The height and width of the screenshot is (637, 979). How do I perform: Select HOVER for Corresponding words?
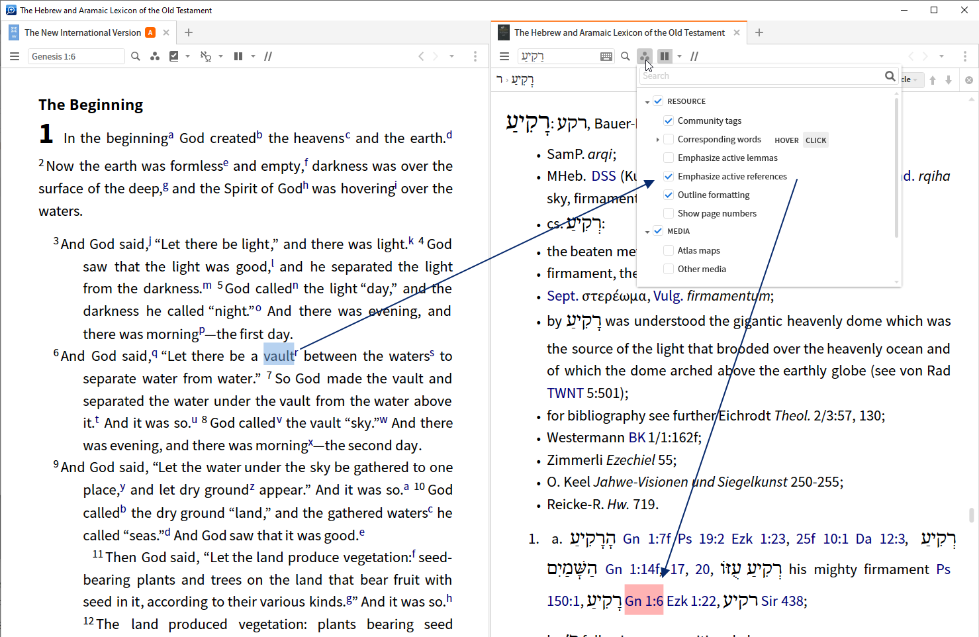pyautogui.click(x=786, y=140)
